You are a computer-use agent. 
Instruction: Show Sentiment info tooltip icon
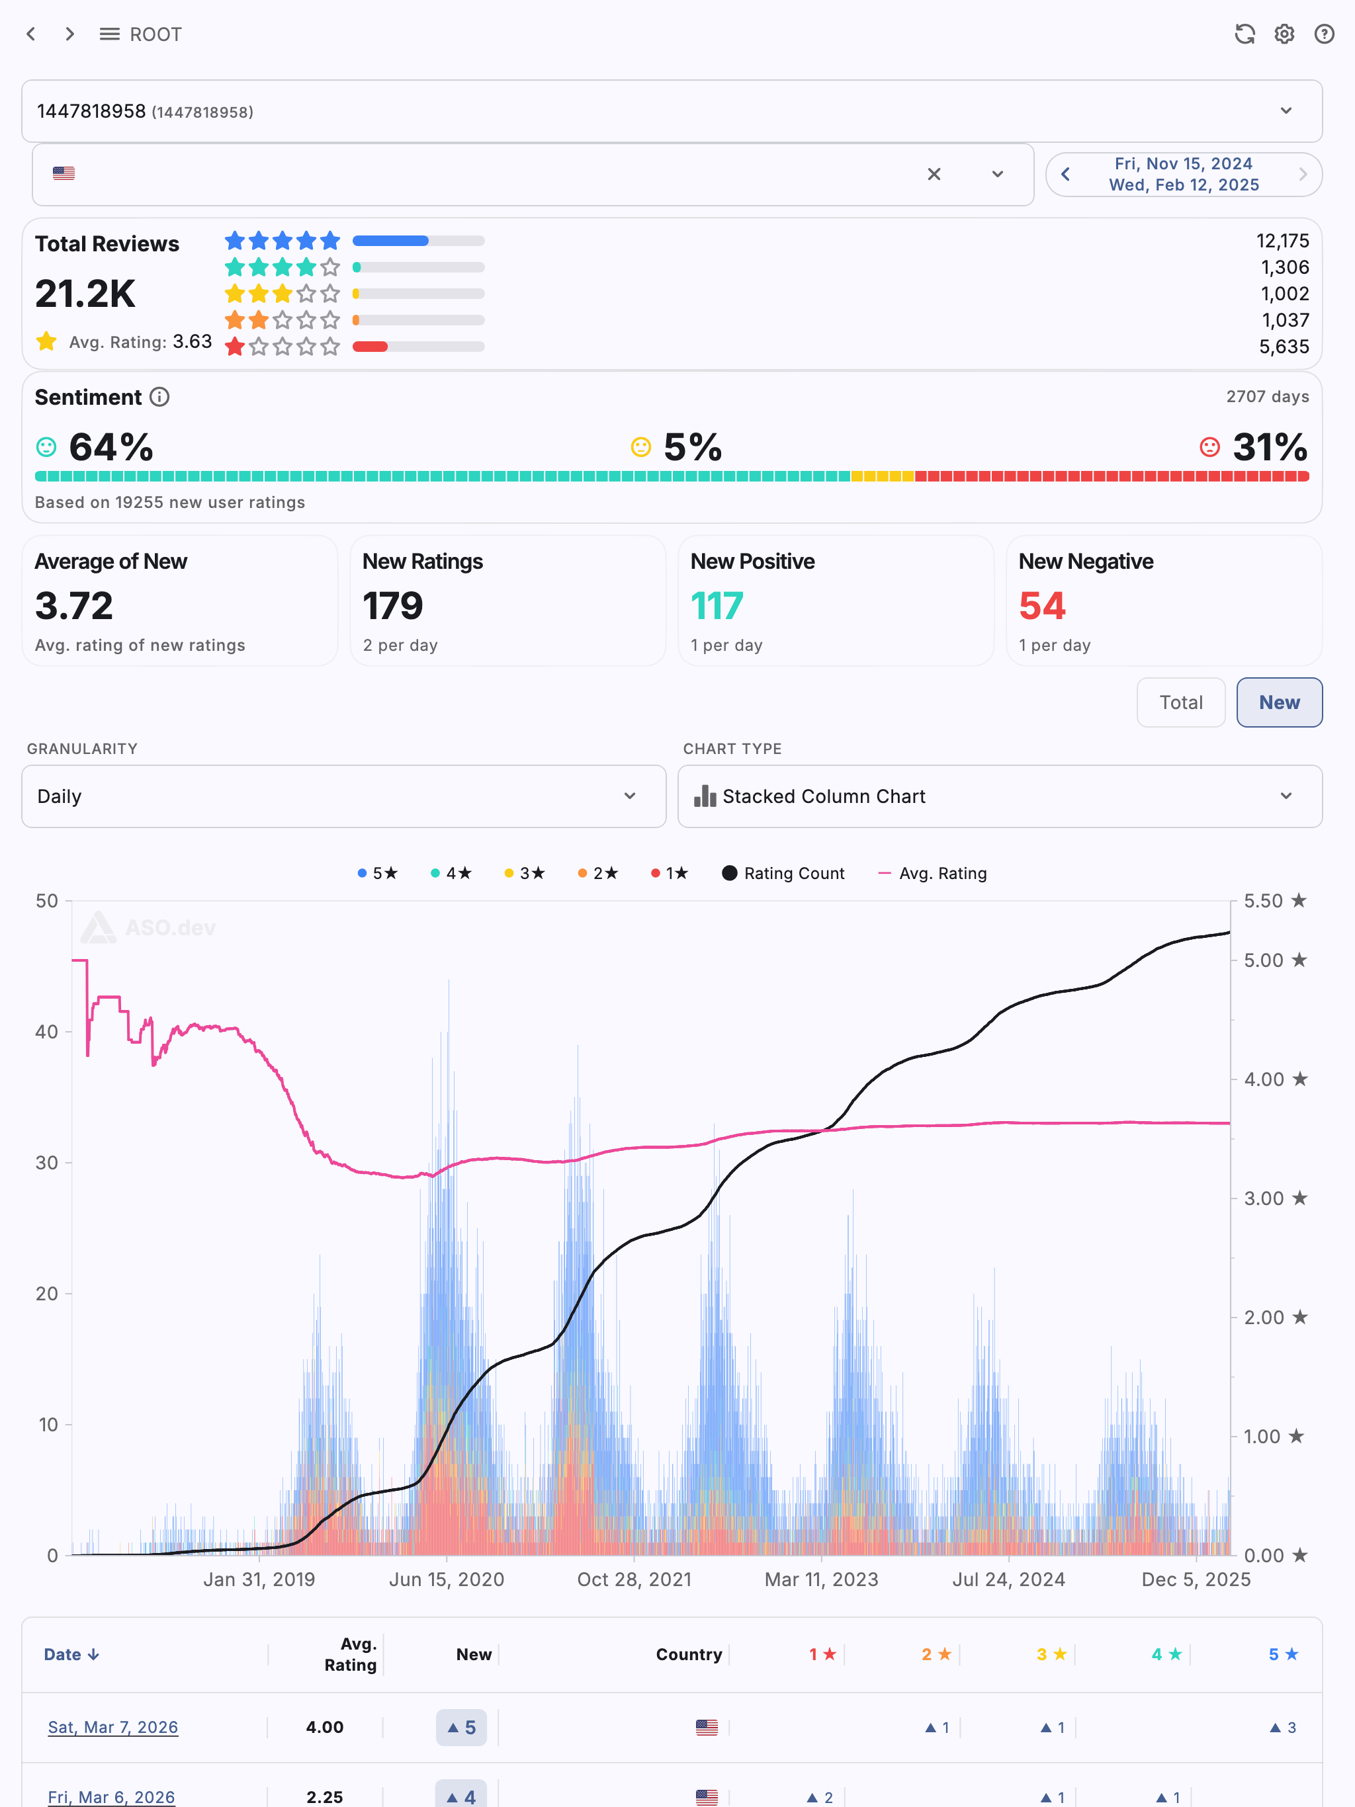click(x=159, y=397)
